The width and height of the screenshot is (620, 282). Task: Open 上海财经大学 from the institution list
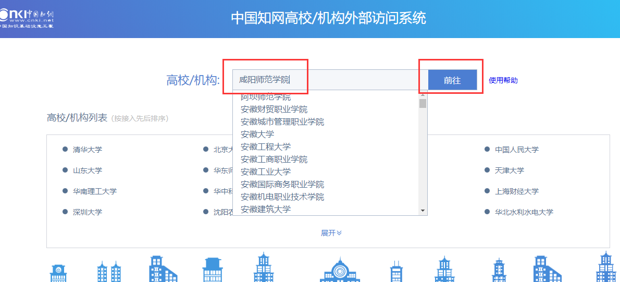(517, 191)
